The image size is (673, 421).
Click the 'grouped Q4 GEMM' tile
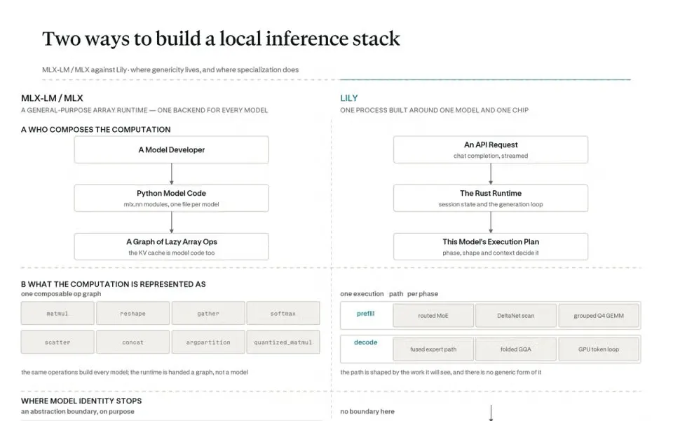[599, 316]
